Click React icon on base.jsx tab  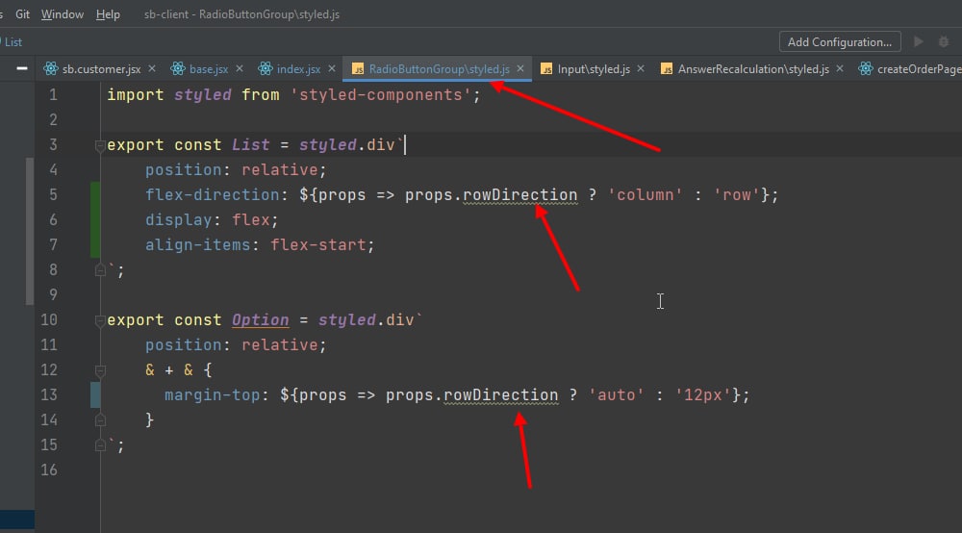click(178, 68)
